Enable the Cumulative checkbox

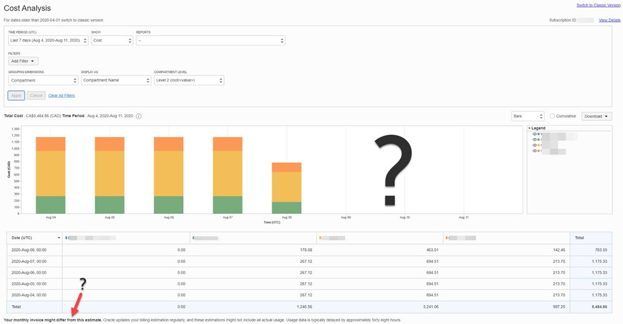(553, 116)
